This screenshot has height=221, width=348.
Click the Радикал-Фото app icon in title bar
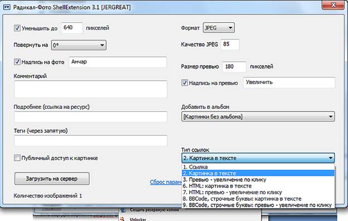pyautogui.click(x=7, y=7)
